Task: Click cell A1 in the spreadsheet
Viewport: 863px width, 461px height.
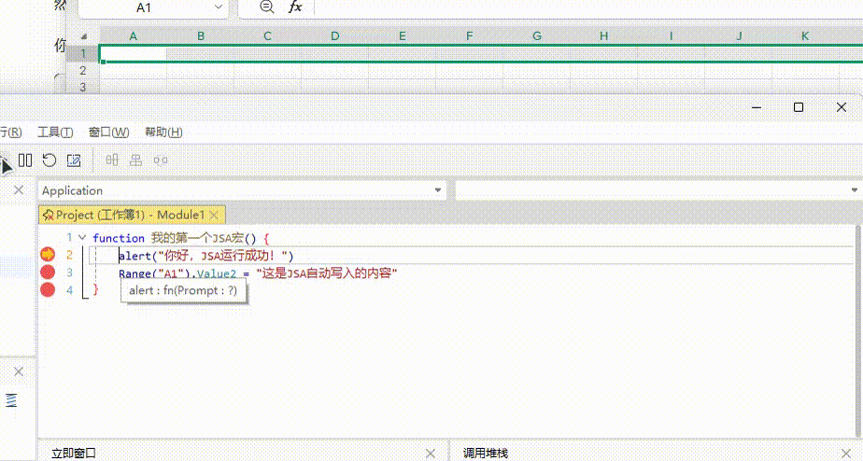Action: (x=134, y=53)
